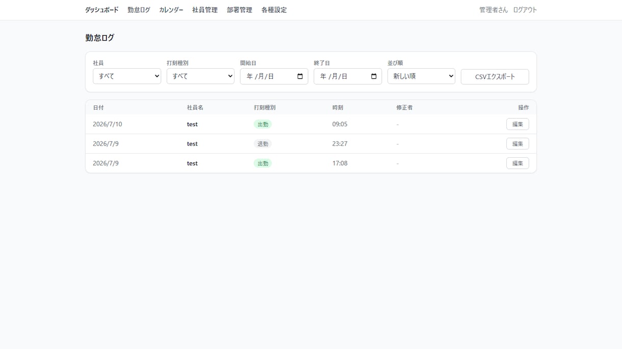Edit the 23:27 退勤 record
Viewport: 622px width, 349px height.
click(x=517, y=144)
